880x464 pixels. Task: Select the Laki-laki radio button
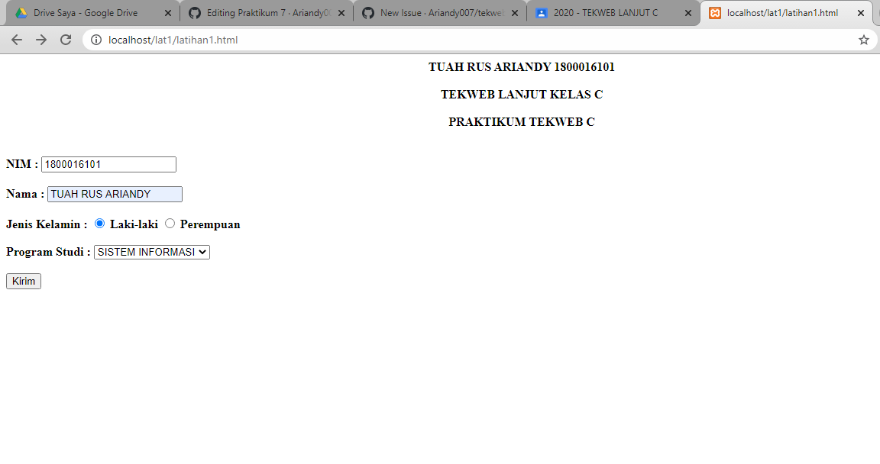[x=100, y=224]
